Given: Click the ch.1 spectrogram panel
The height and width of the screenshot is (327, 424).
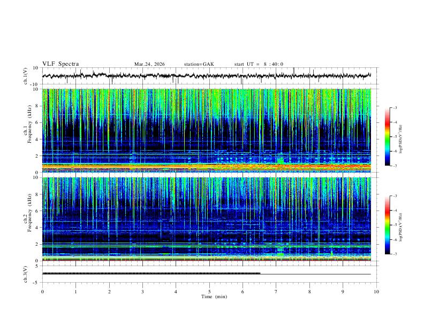Looking at the screenshot, I should 207,130.
